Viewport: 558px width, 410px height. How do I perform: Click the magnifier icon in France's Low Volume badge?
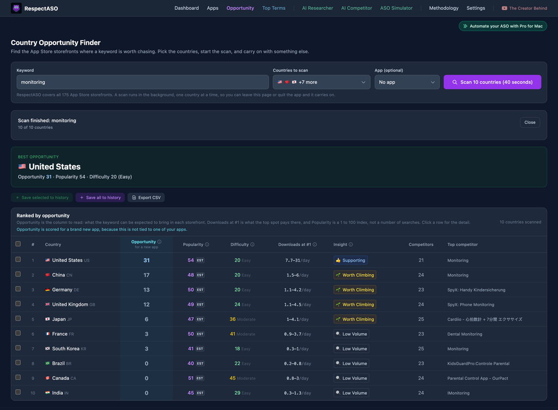(x=338, y=334)
